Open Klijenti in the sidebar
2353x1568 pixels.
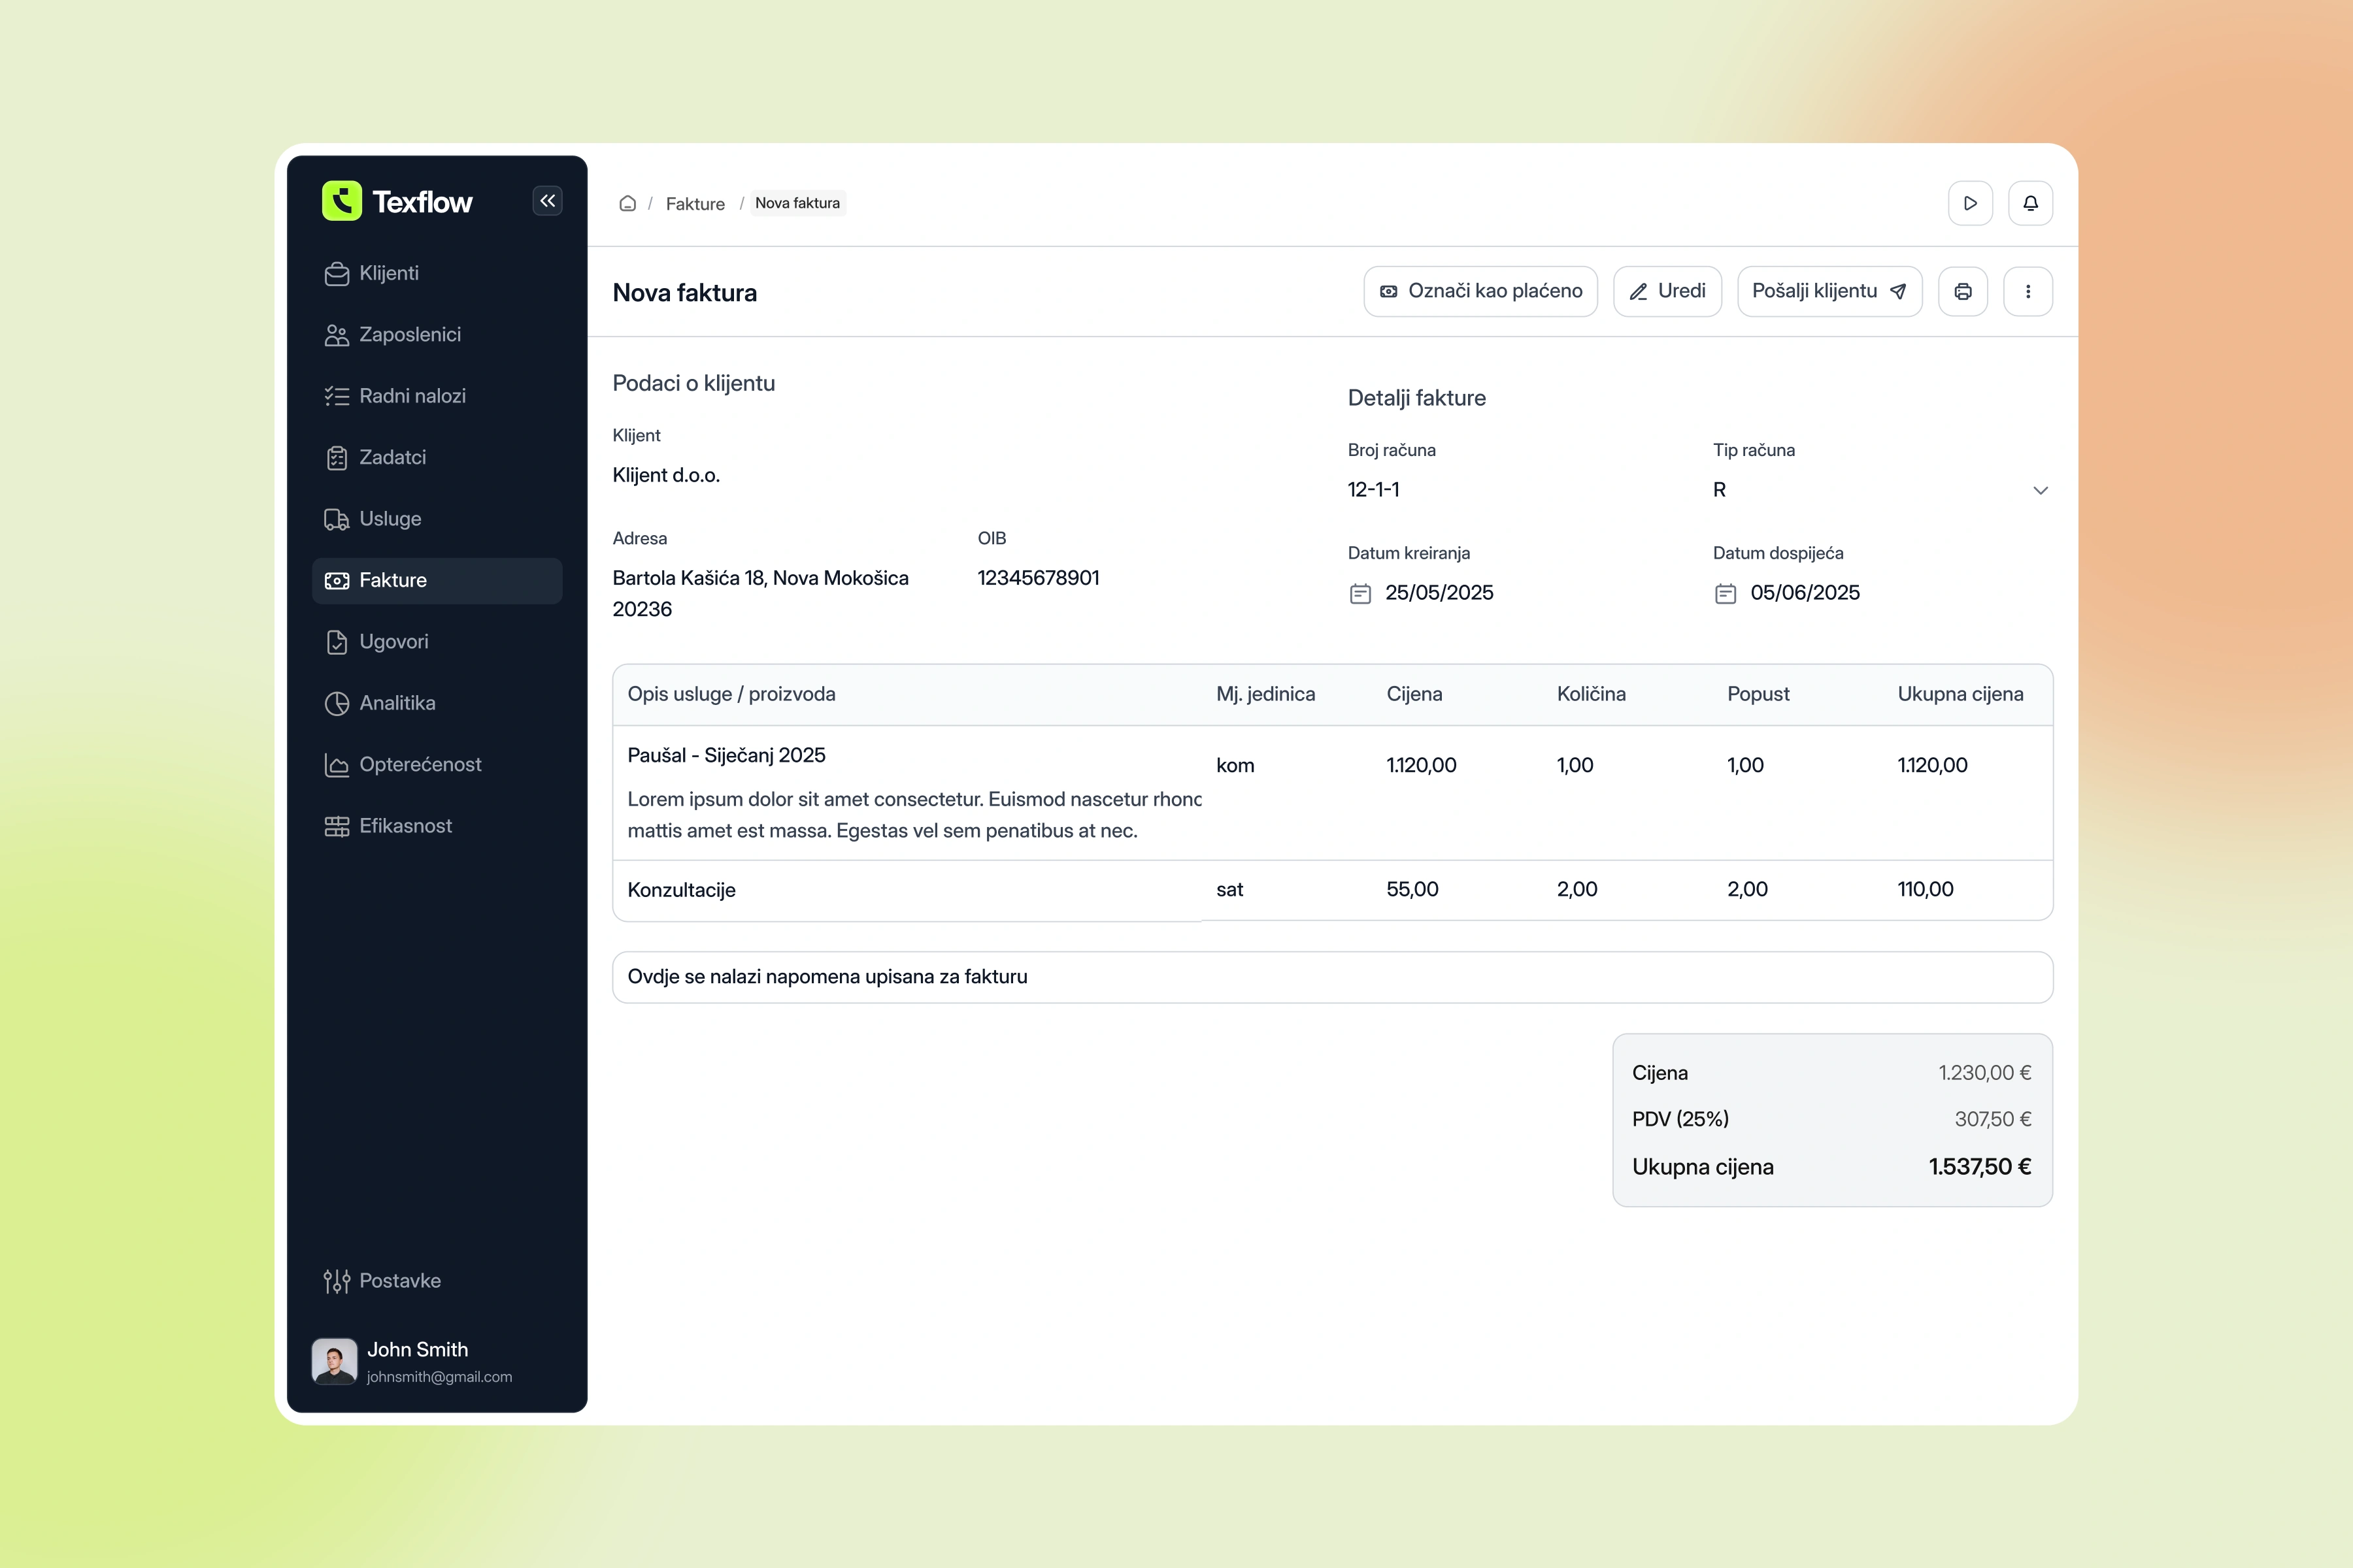pos(388,273)
